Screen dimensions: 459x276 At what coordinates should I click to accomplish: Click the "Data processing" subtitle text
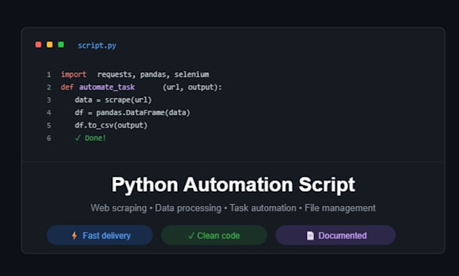point(188,208)
